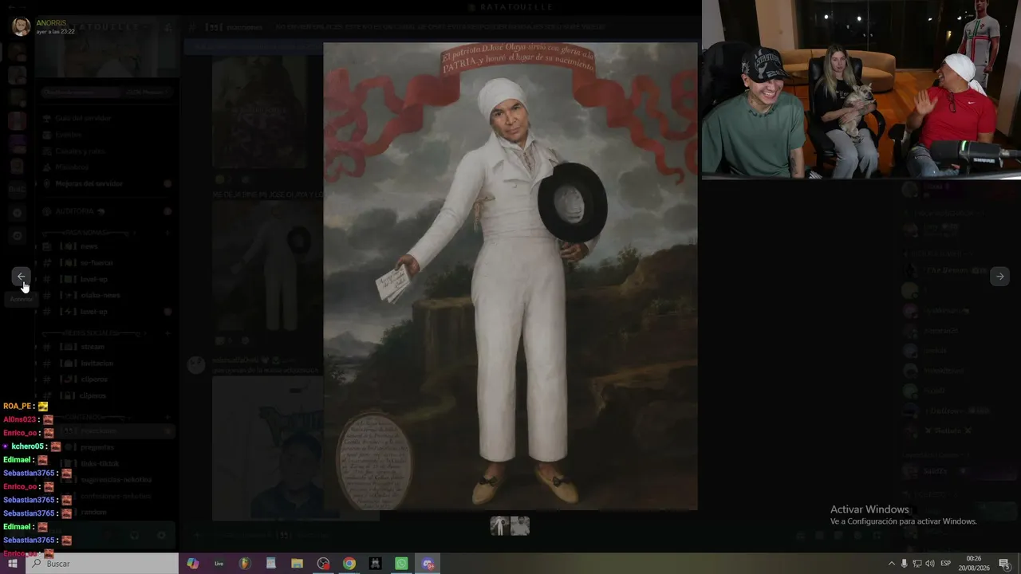Click the microphone tray icon
The height and width of the screenshot is (574, 1021).
point(904,564)
